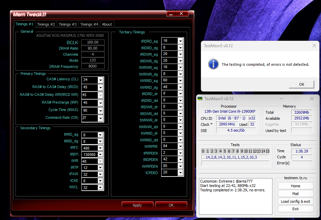Expand the tWRPDEN timing dropdown
The height and width of the screenshot is (220, 321).
pyautogui.click(x=180, y=166)
